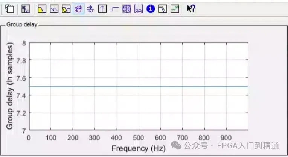The height and width of the screenshot is (157, 288).
Task: Show Step Response plot
Action: tap(114, 9)
